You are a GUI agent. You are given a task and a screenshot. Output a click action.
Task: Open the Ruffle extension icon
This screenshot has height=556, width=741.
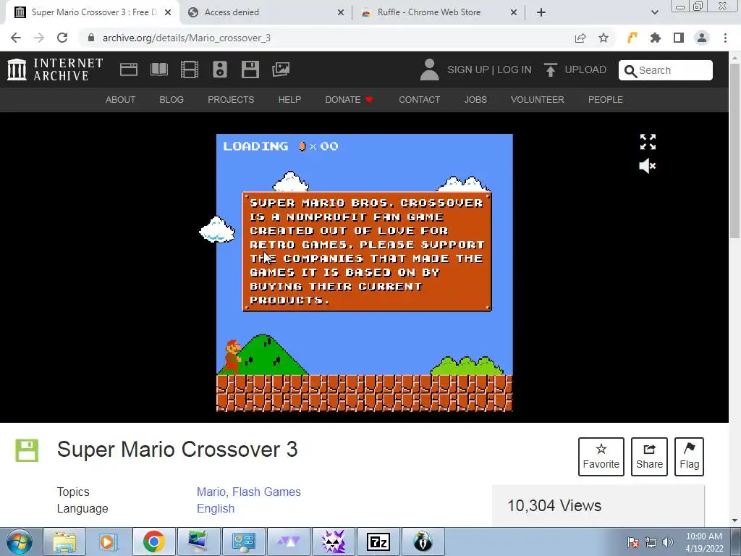[x=632, y=38]
